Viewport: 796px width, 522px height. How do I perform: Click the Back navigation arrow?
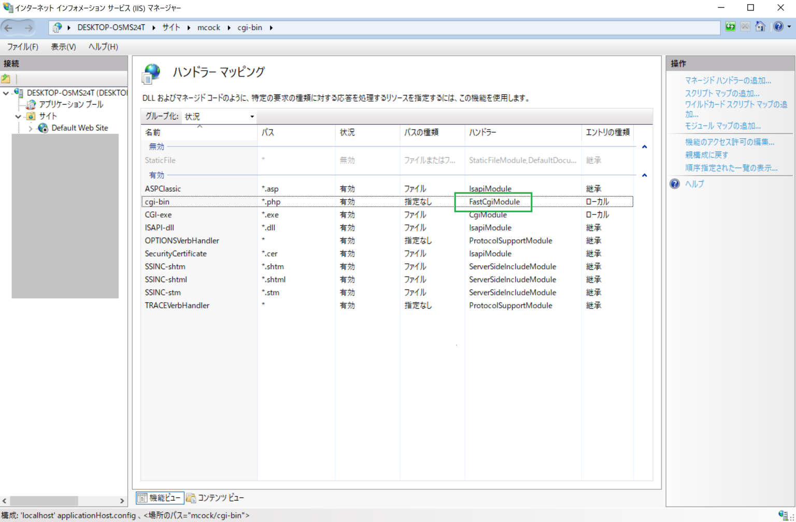click(9, 28)
